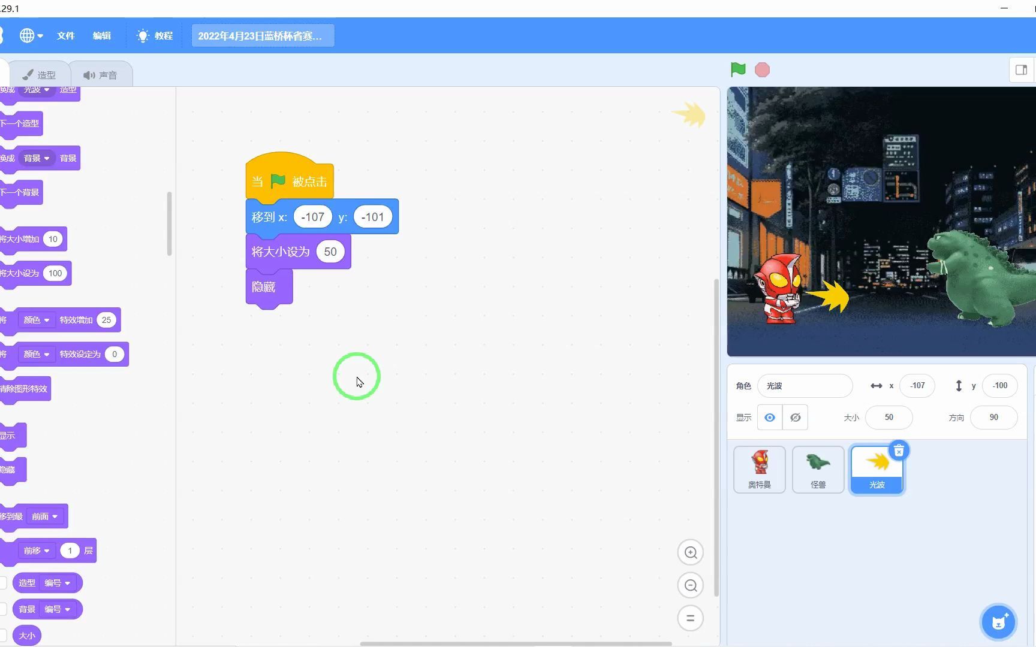This screenshot has height=647, width=1036.
Task: Open the 光波 costume dropdown in palette
Action: pyautogui.click(x=37, y=90)
